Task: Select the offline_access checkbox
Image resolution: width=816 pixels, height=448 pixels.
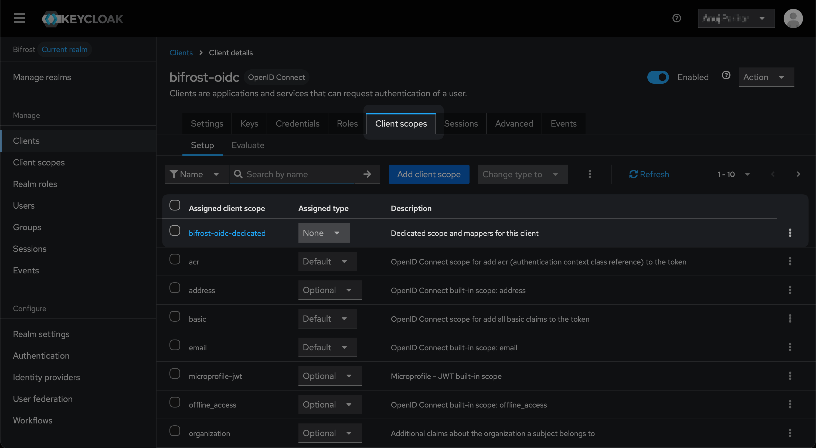Action: [x=175, y=402]
